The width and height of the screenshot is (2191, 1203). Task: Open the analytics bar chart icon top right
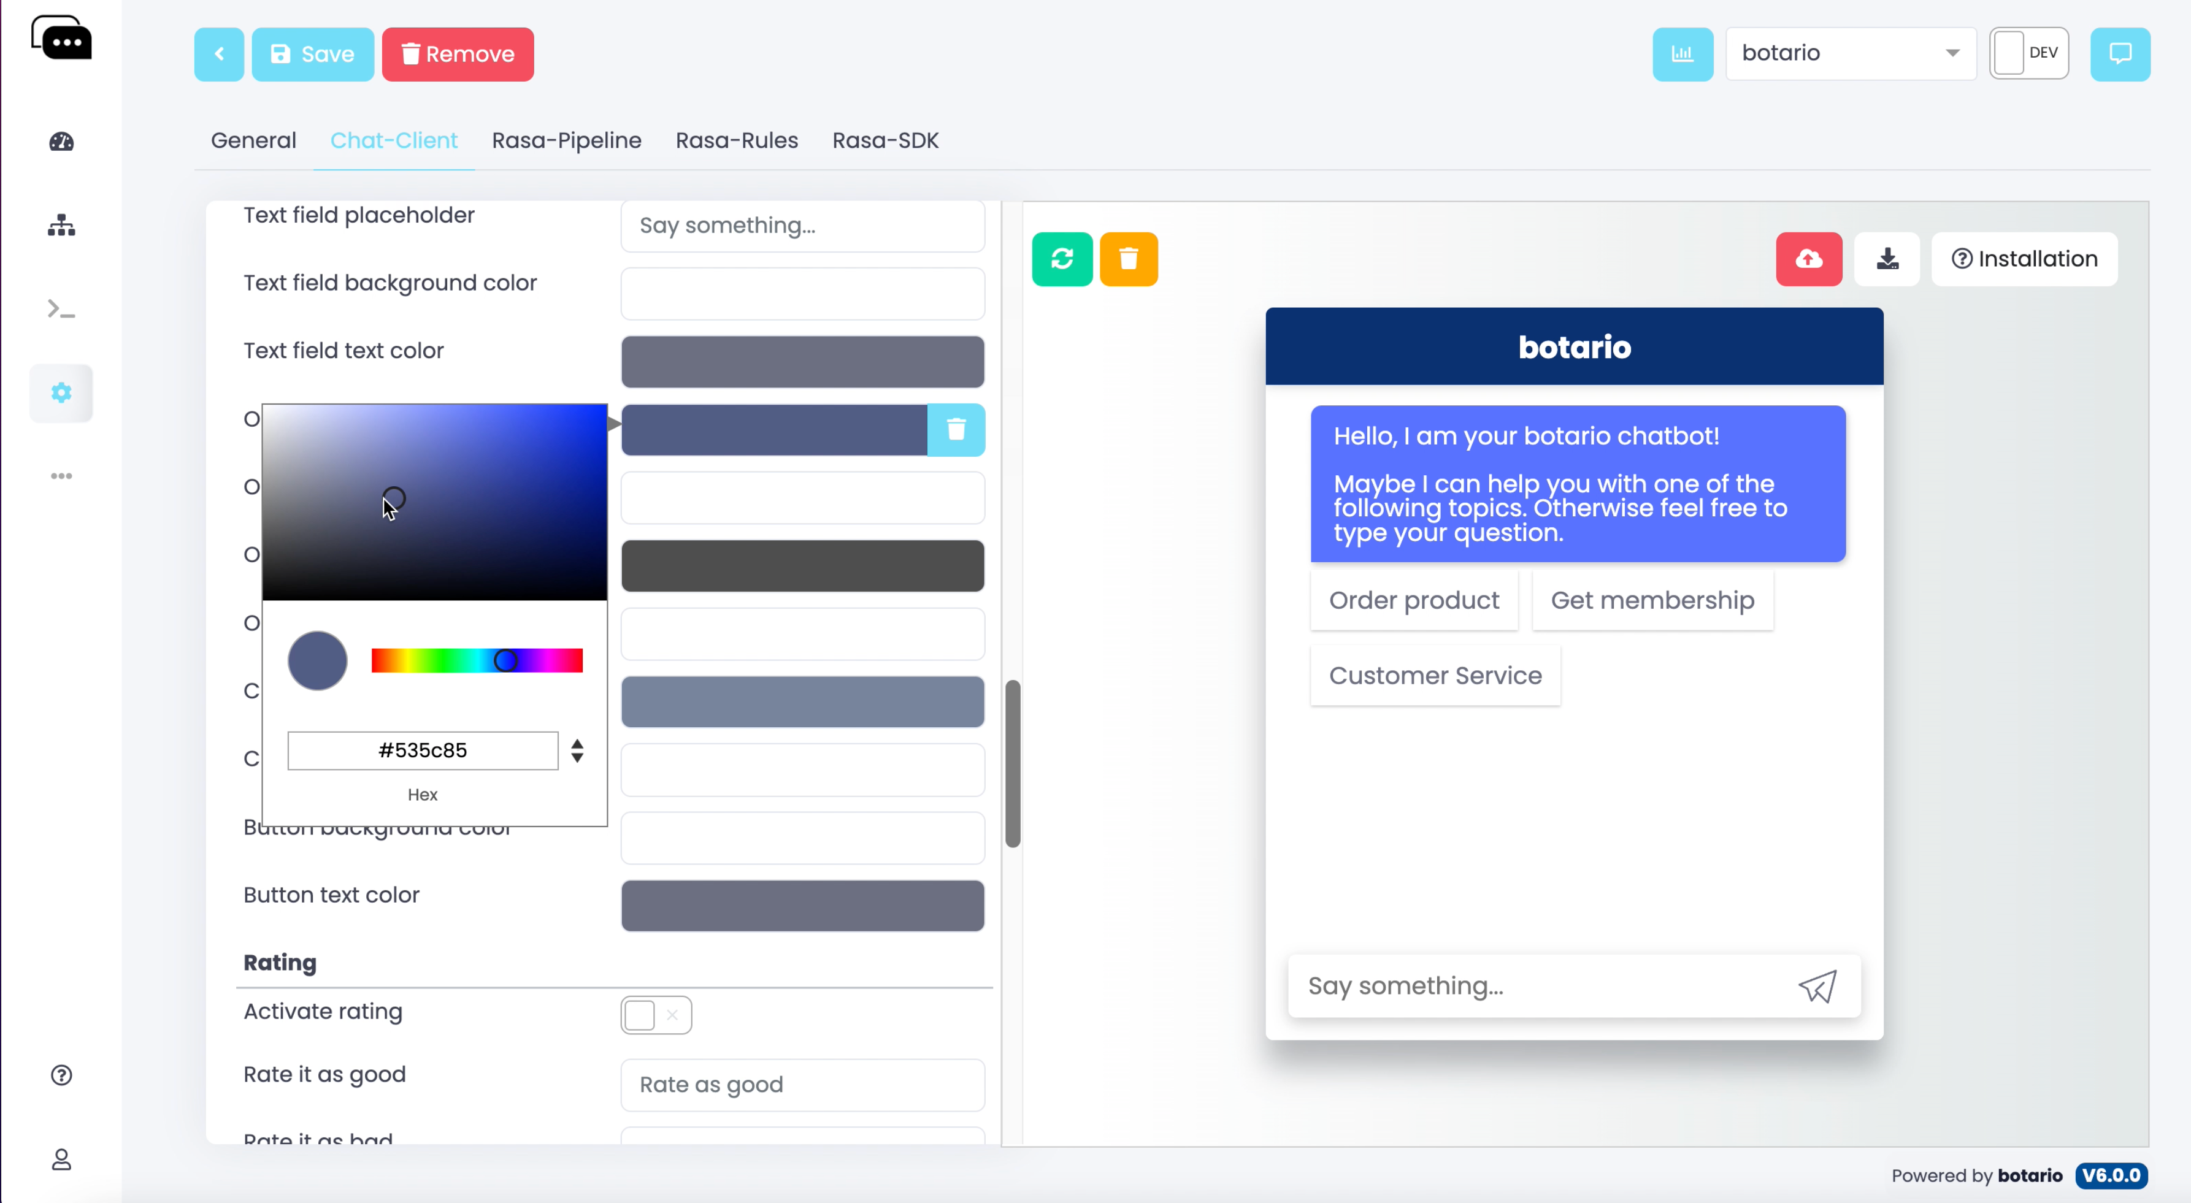(1683, 53)
